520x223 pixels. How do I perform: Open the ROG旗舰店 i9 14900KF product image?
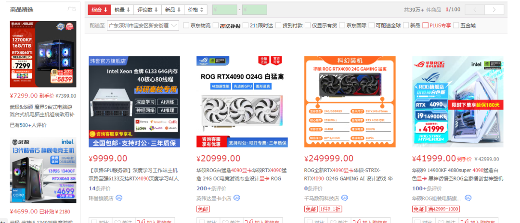click(x=458, y=101)
